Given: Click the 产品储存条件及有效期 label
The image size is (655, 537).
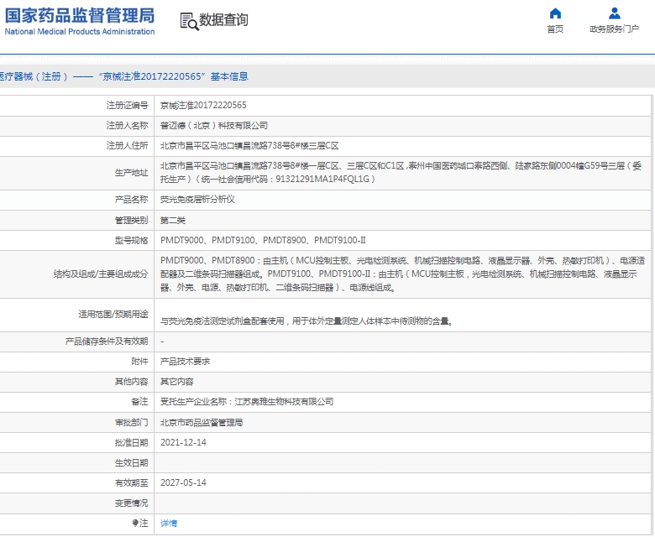Looking at the screenshot, I should [107, 341].
